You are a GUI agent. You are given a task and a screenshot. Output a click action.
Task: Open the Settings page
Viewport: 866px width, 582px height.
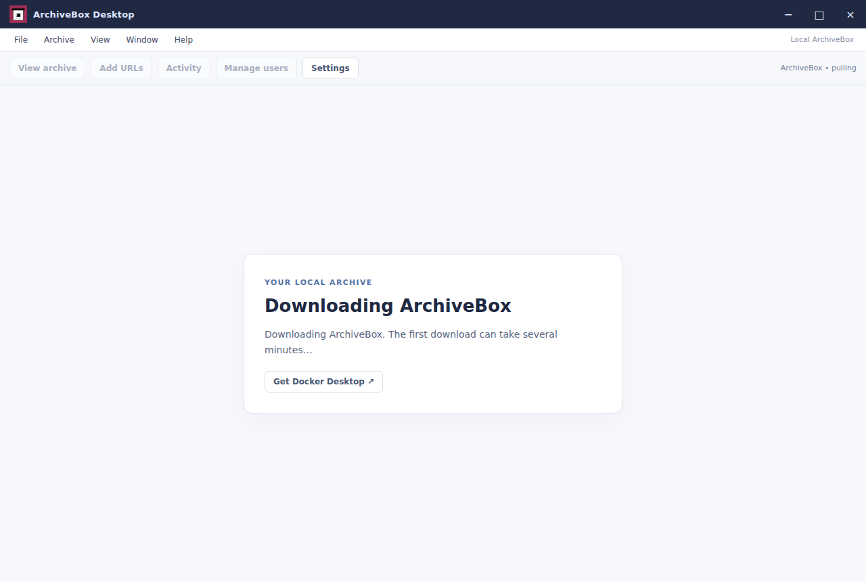(330, 68)
